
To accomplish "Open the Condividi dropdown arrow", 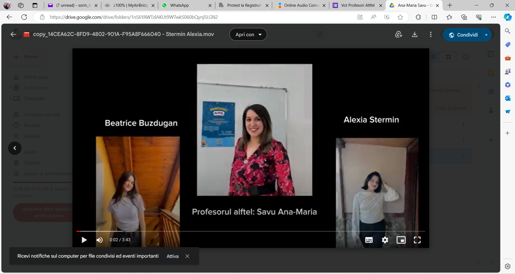I will (486, 34).
